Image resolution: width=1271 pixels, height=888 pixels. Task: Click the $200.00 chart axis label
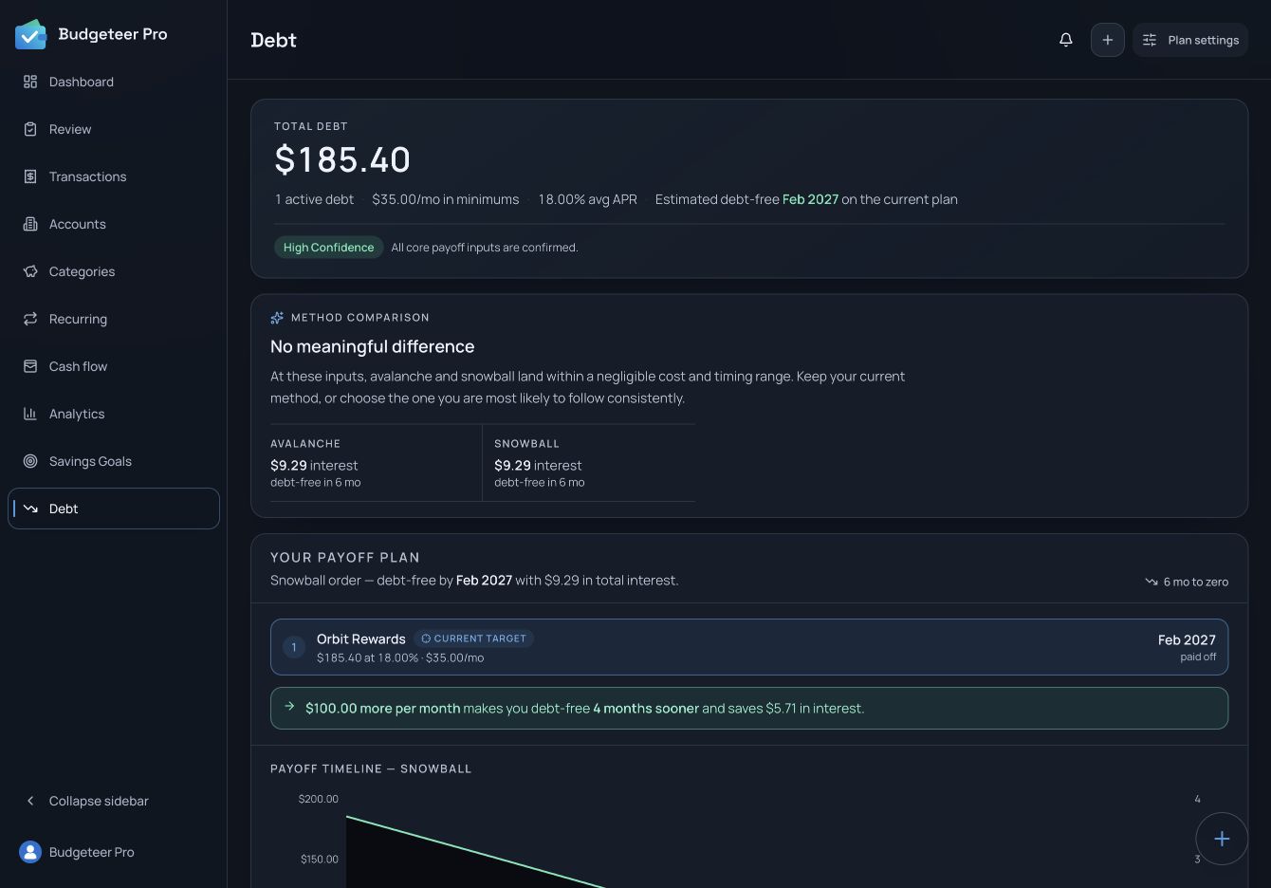coord(319,799)
